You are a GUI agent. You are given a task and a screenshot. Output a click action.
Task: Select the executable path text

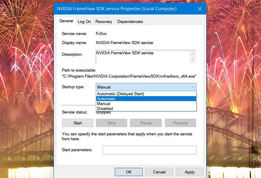point(129,76)
